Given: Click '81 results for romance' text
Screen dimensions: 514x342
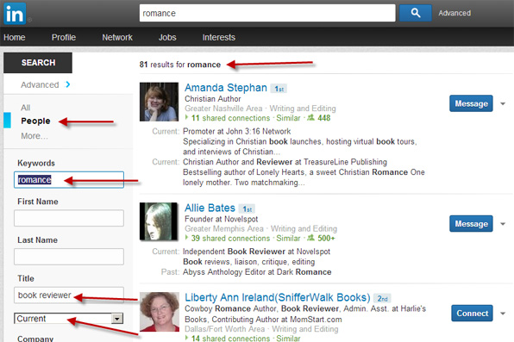Looking at the screenshot, I should tap(180, 65).
